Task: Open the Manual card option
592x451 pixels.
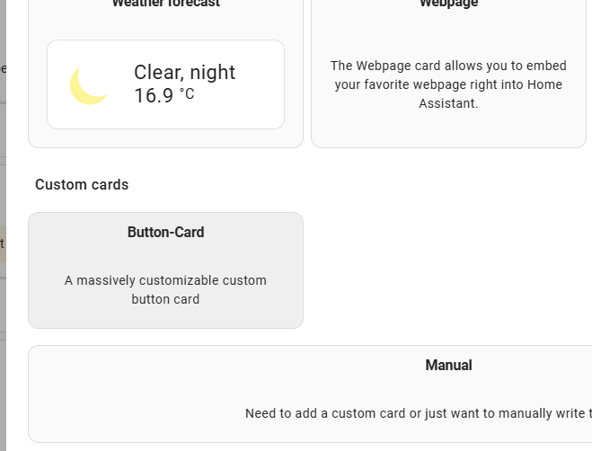Action: (310, 394)
